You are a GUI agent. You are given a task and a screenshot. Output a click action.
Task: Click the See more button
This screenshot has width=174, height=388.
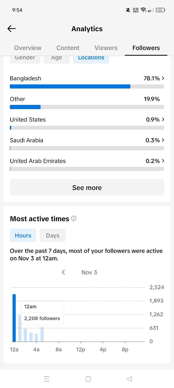(87, 188)
